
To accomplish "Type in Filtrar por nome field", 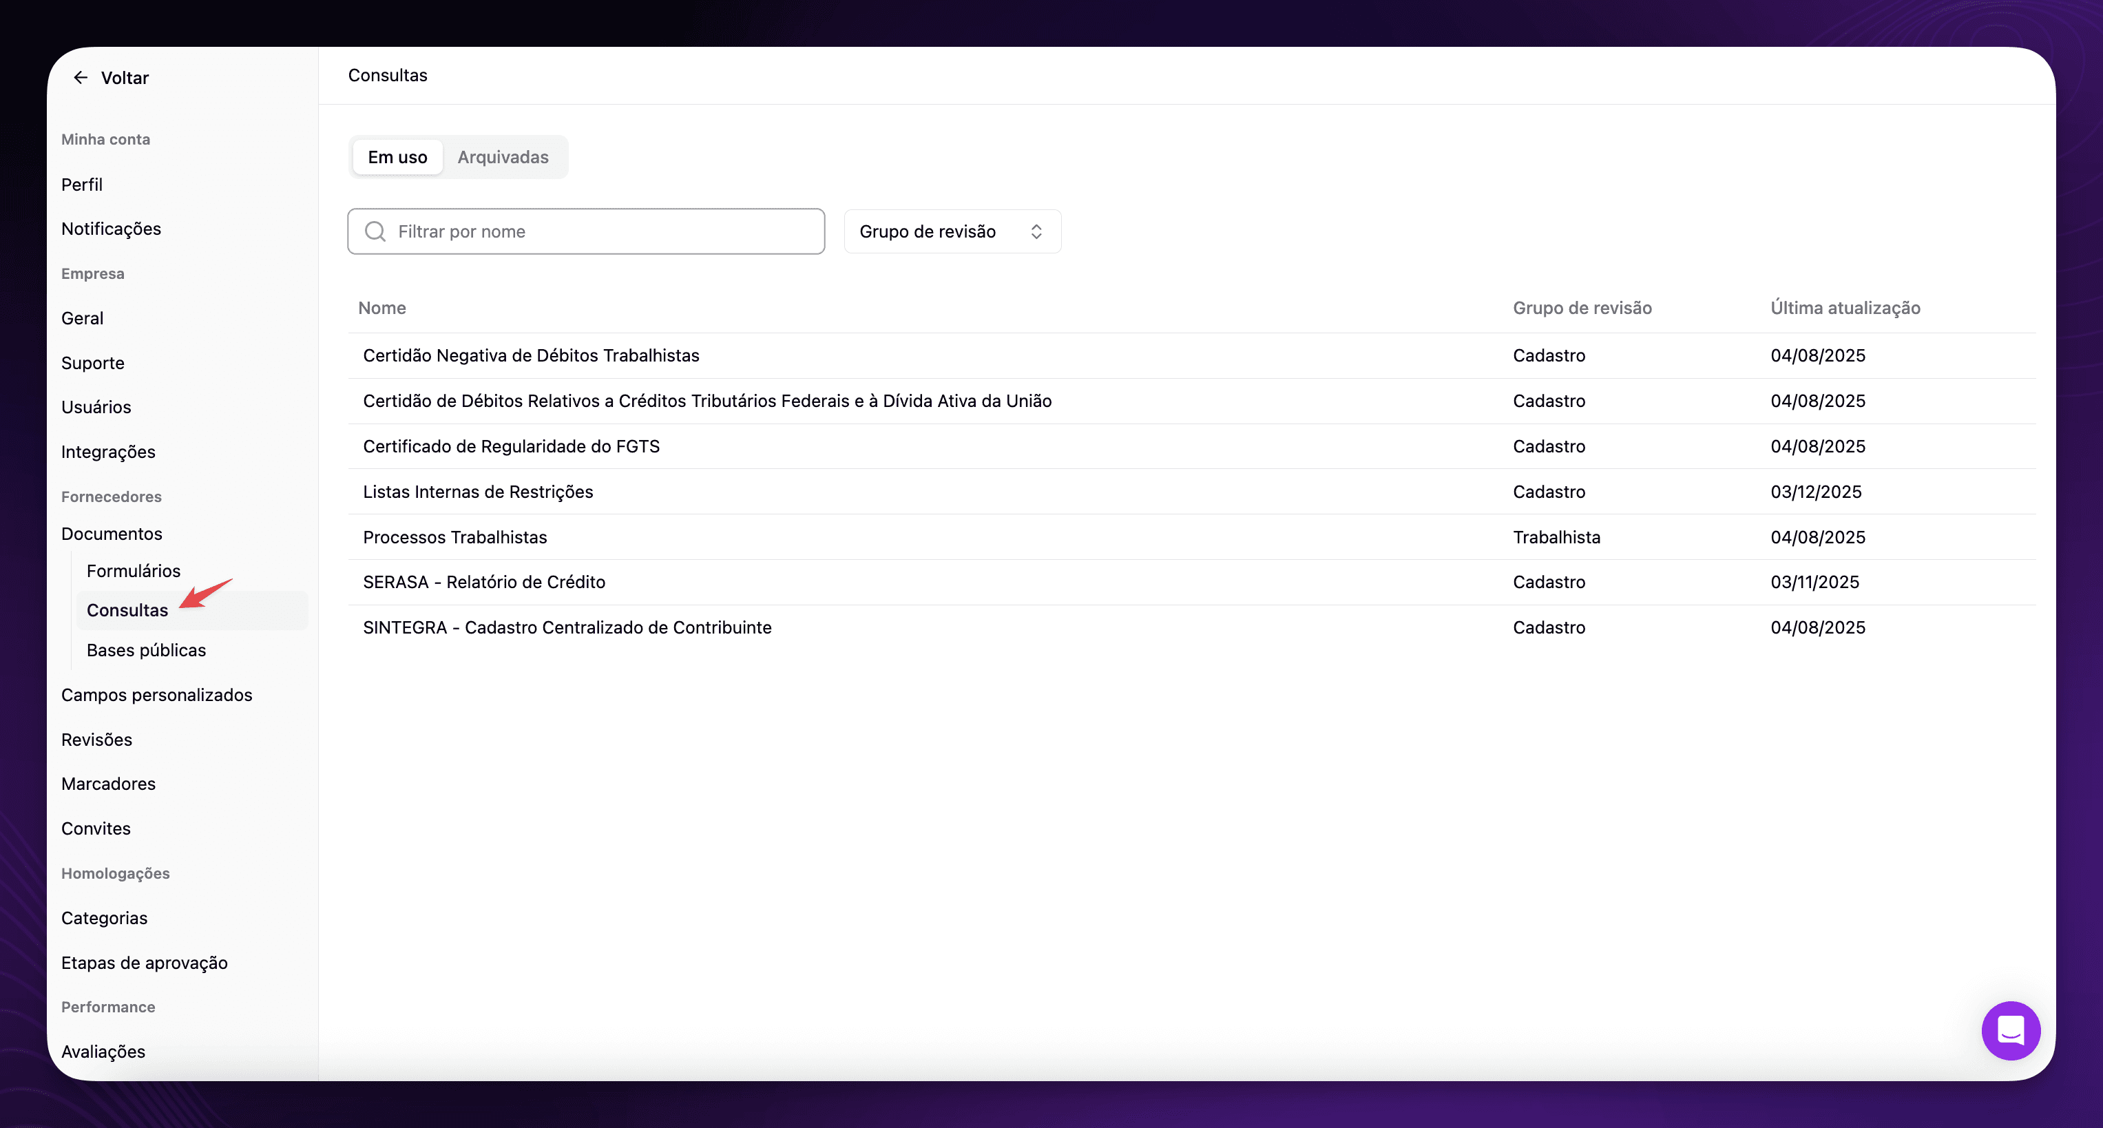I will [x=604, y=232].
